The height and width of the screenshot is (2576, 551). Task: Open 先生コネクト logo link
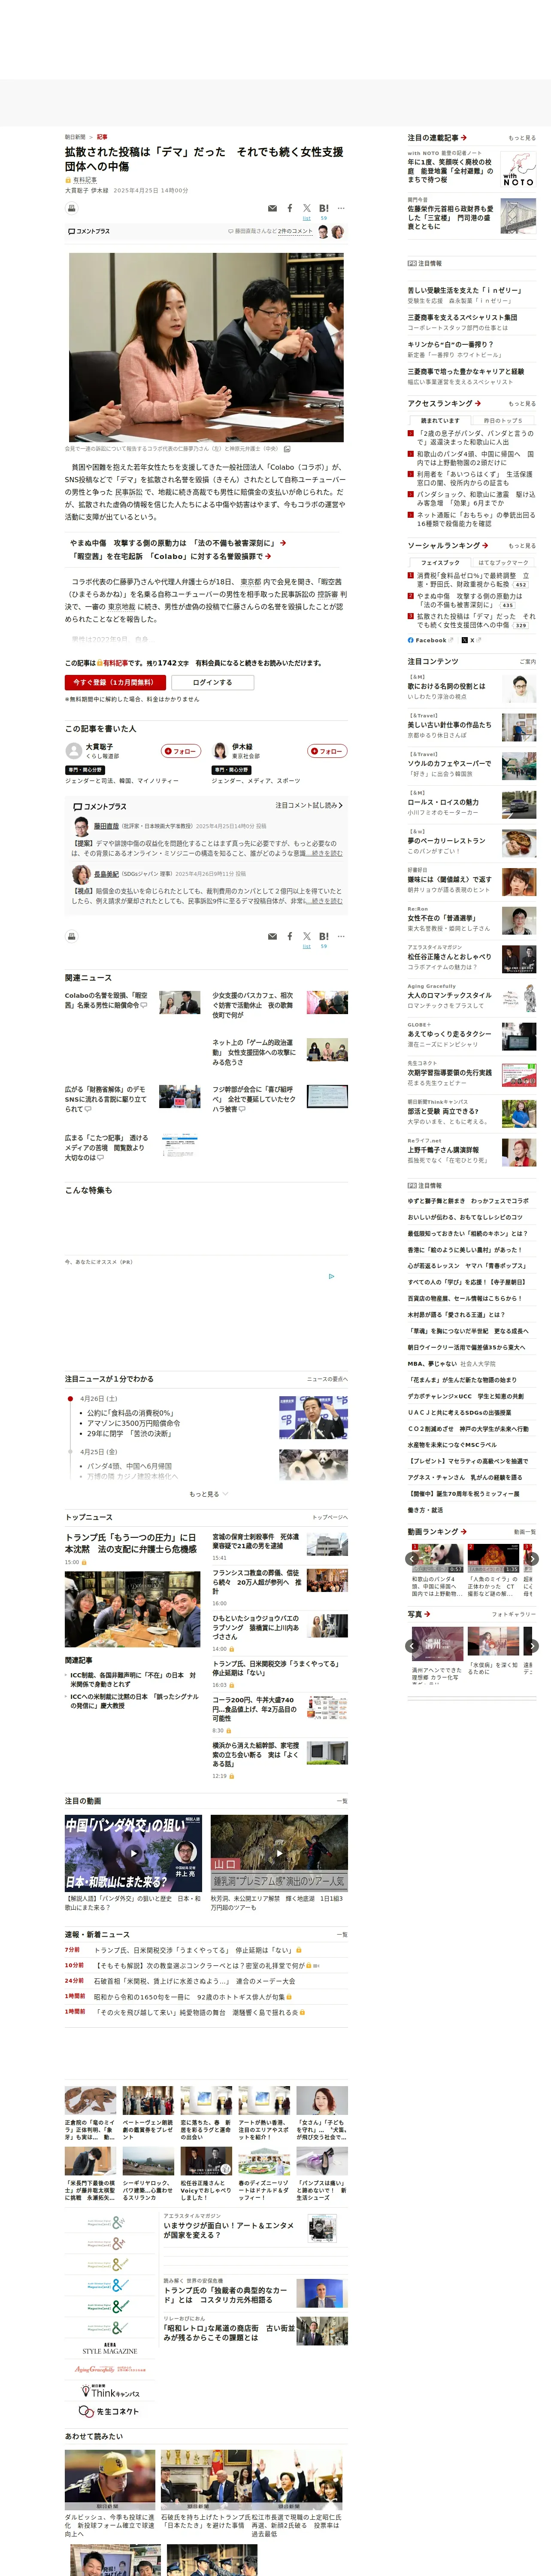point(110,2411)
